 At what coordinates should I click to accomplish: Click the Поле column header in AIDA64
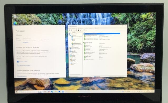[84, 32]
